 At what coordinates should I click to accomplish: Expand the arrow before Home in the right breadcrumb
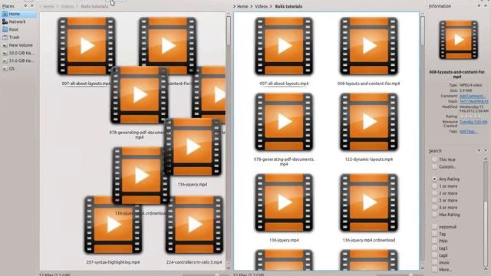pyautogui.click(x=234, y=6)
